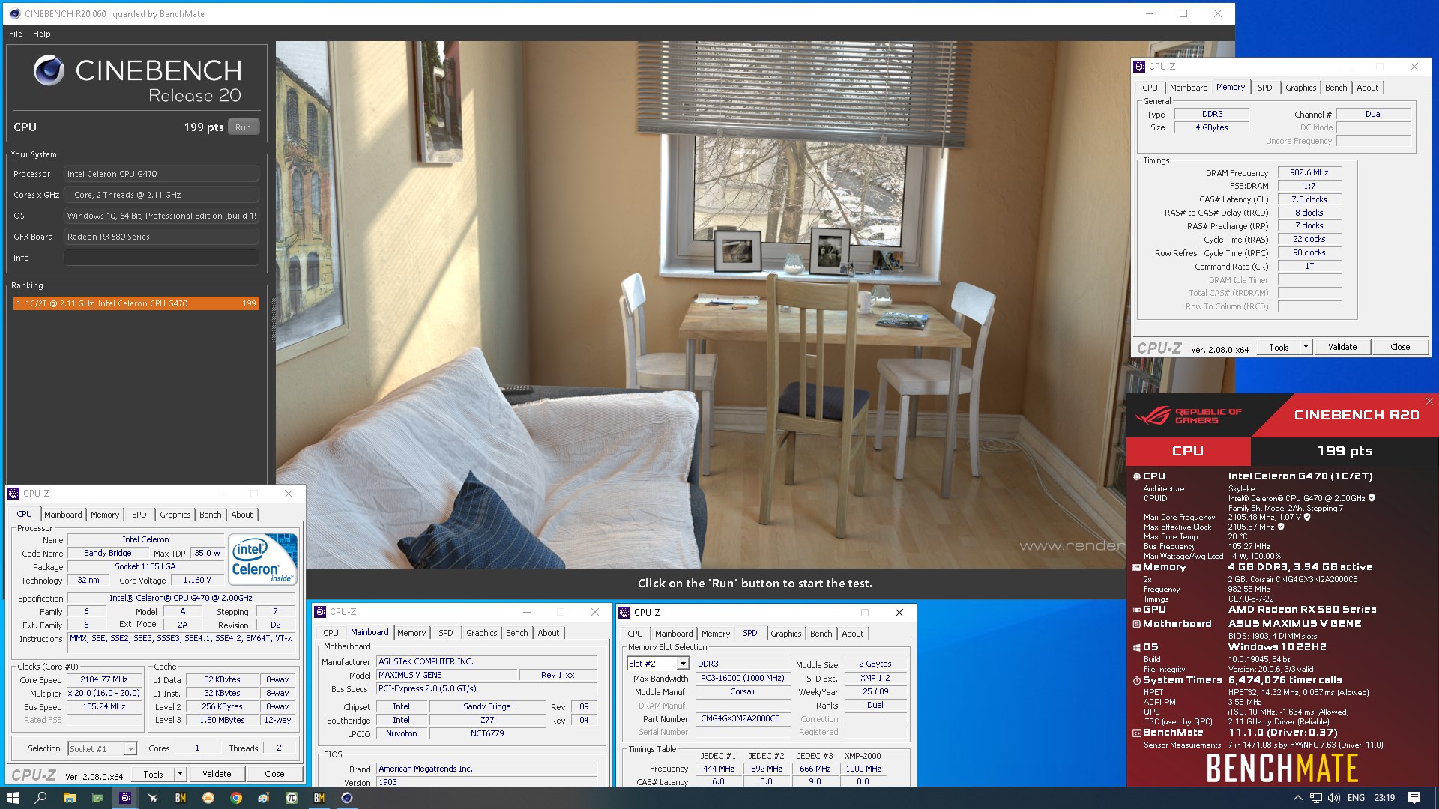Screen dimensions: 1439x809
Task: Click the active BenchMate taskbar icon
Action: coord(319,798)
